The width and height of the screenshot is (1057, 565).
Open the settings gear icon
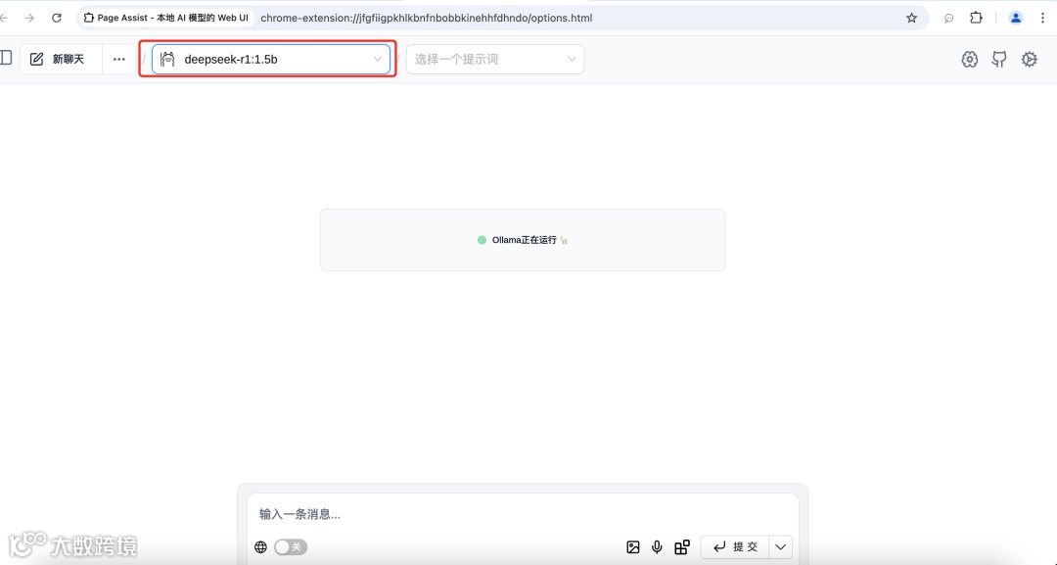click(x=1029, y=60)
